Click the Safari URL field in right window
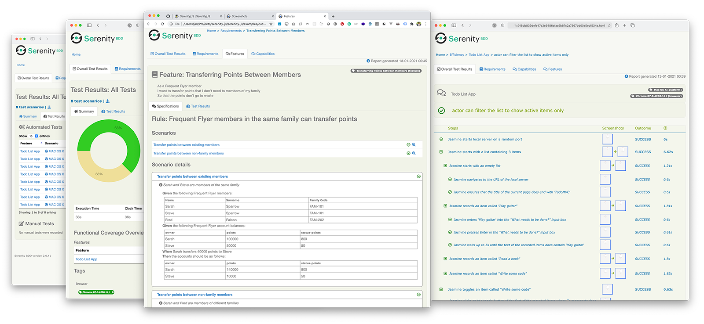This screenshot has width=704, height=324. tap(560, 25)
